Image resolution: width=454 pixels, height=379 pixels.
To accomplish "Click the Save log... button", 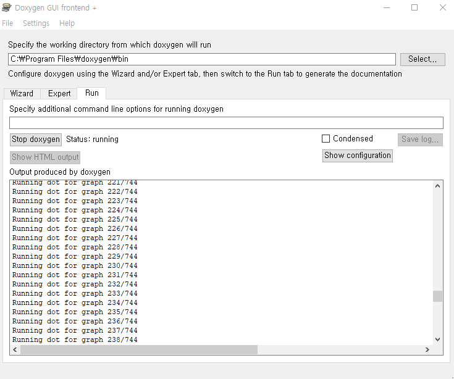I will pos(420,140).
